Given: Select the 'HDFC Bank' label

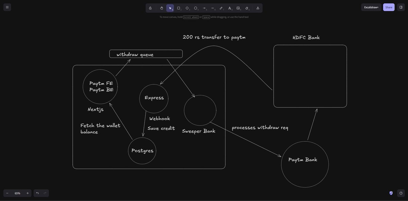Looking at the screenshot, I should point(306,37).
